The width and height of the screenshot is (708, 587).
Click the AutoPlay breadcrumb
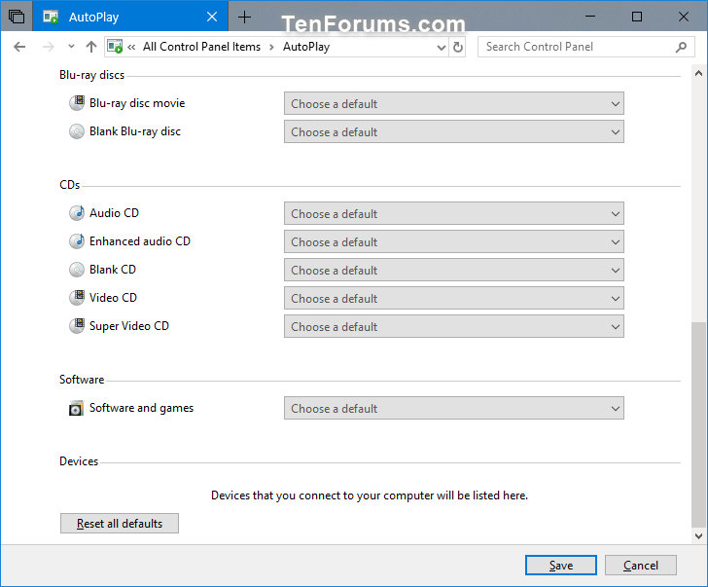(306, 47)
